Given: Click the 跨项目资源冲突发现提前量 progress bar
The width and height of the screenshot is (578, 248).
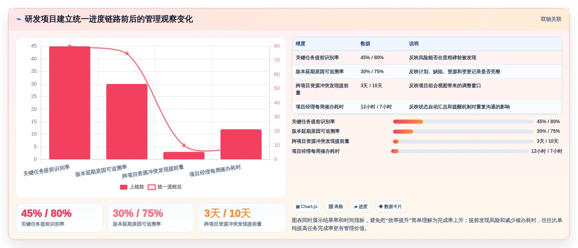Looking at the screenshot, I should pos(463,141).
